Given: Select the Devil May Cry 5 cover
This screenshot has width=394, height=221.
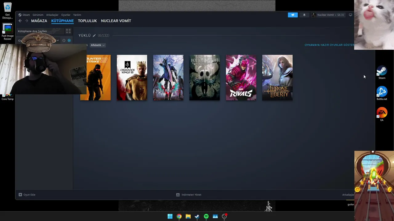Looking at the screenshot, I should [x=168, y=78].
